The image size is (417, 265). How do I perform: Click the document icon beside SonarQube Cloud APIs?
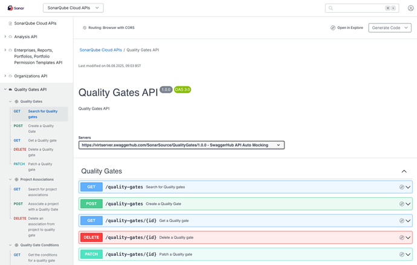[x=10, y=24]
